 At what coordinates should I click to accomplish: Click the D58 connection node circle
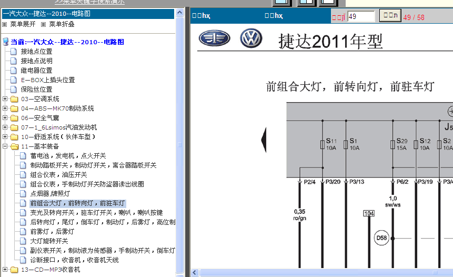click(x=381, y=238)
